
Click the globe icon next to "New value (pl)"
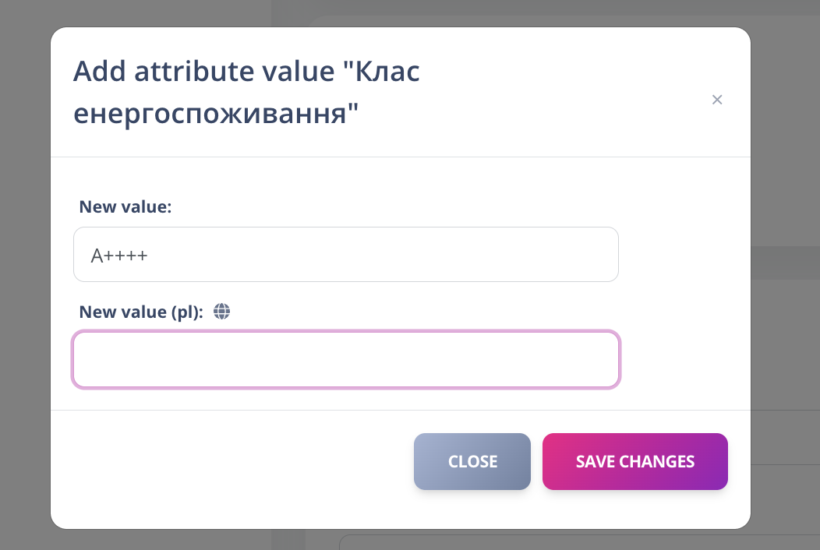click(x=221, y=312)
